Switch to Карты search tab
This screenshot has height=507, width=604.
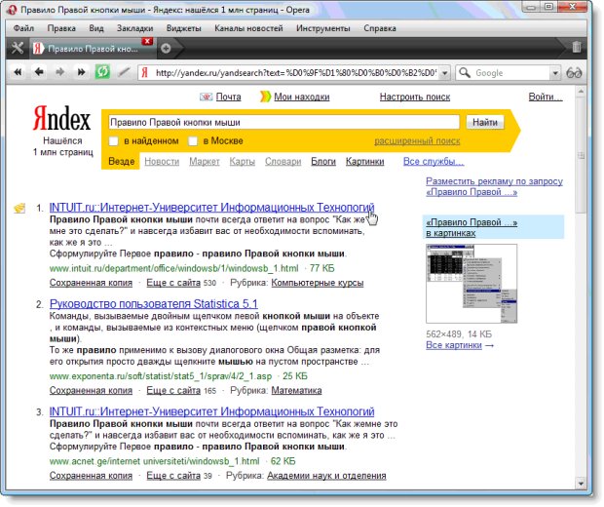coord(243,162)
